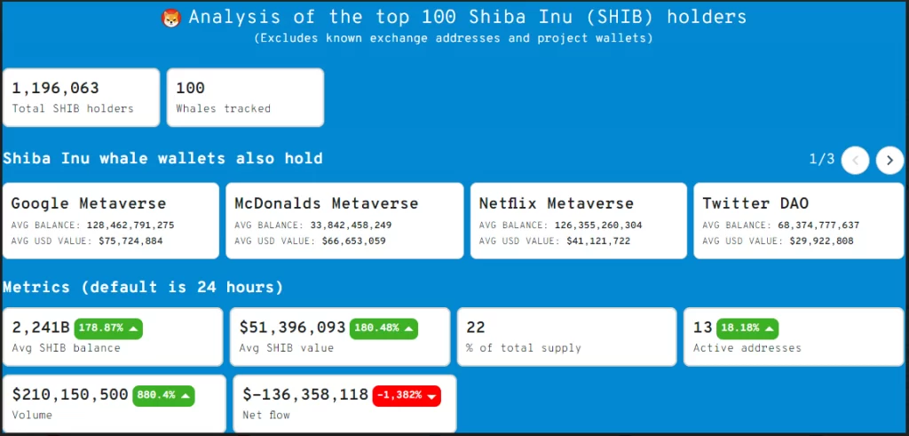
Task: Open the McDonalds Metaverse holding card
Action: (x=344, y=221)
